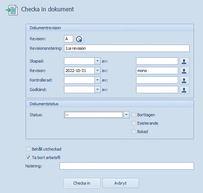
Task: Toggle Behåll utcheckad checkbox
Action: pos(28,149)
